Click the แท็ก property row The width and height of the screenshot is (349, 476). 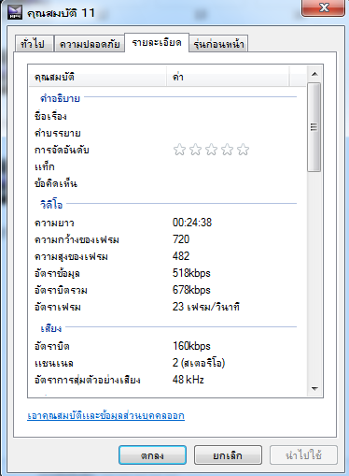[x=165, y=166]
